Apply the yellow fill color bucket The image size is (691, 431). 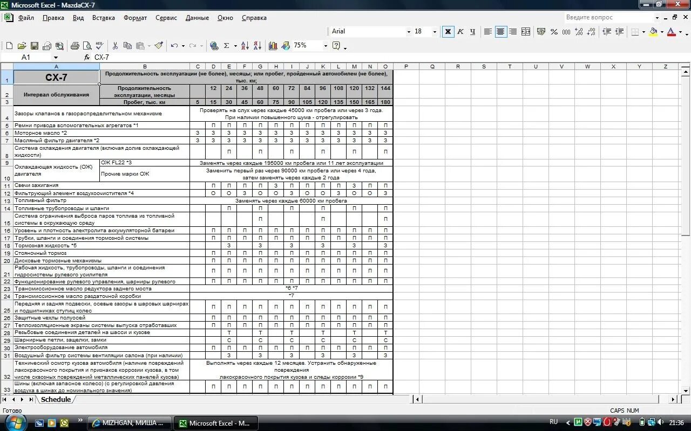(x=653, y=32)
